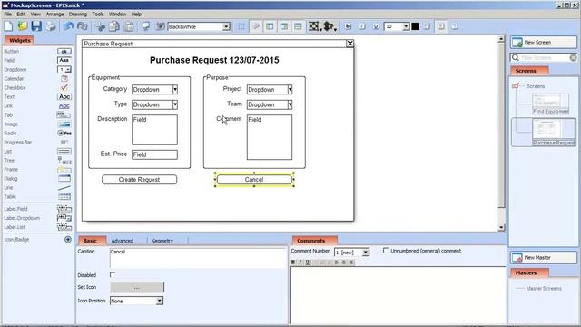The width and height of the screenshot is (581, 327).
Task: Click the canvas vertical scrollbar
Action: click(501, 134)
